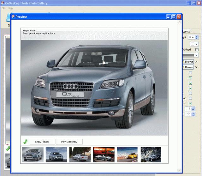Clear the first Browse entry with X
The width and height of the screenshot is (202, 176).
(x=196, y=62)
